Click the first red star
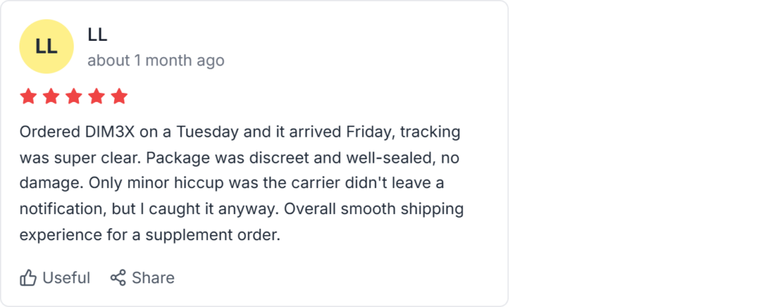 pyautogui.click(x=28, y=97)
